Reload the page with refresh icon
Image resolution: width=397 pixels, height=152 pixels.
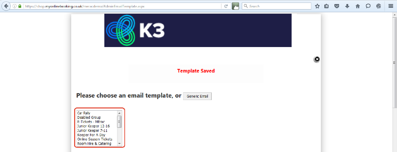(x=226, y=6)
